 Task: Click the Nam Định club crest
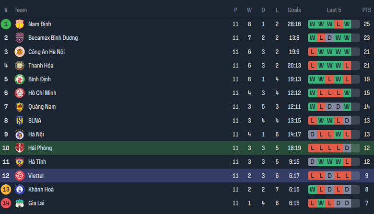[x=20, y=24]
